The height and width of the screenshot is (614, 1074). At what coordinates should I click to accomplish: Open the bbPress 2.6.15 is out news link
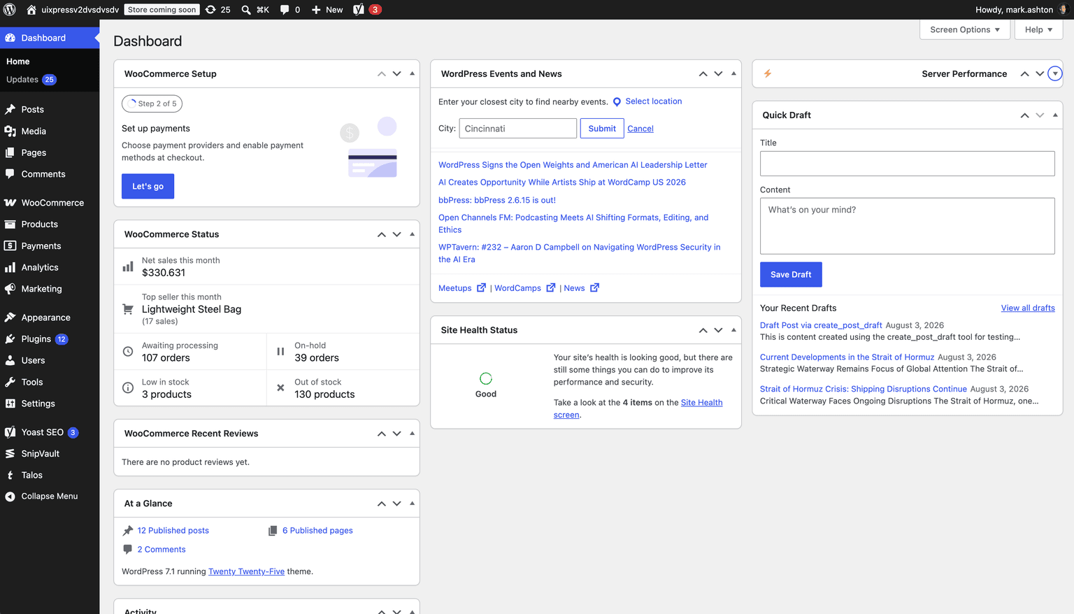click(497, 200)
